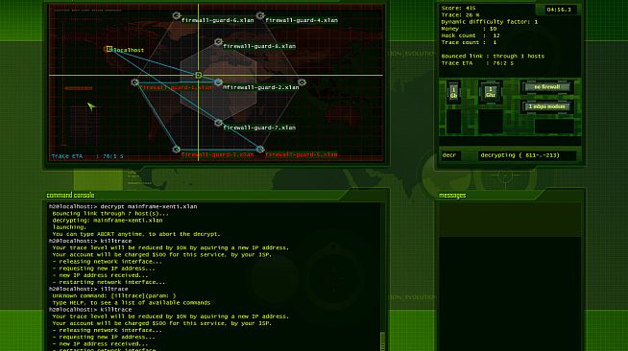Click the 'messages' panel title
Viewport: 628px width, 351px height.
click(x=452, y=195)
